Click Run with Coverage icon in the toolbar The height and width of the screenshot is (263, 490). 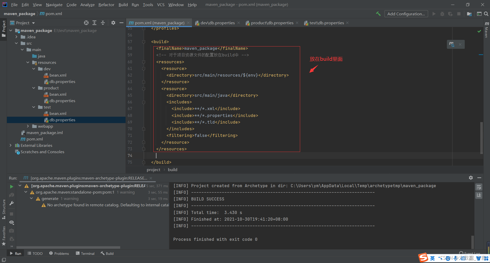point(450,14)
